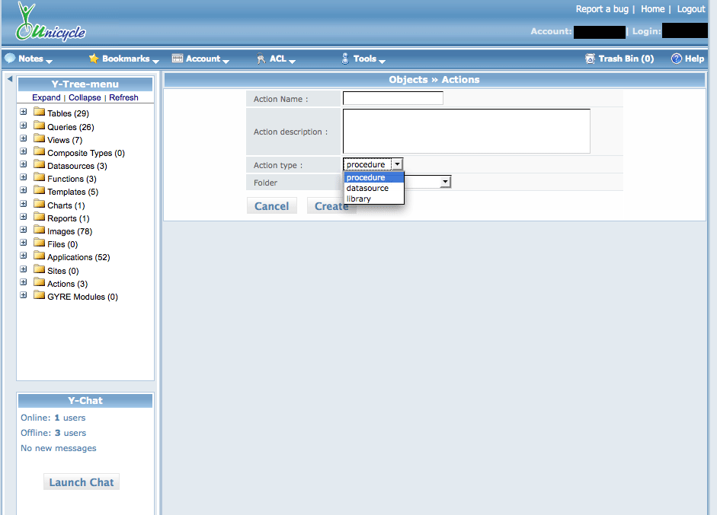Click the Launch Chat button

pos(82,482)
